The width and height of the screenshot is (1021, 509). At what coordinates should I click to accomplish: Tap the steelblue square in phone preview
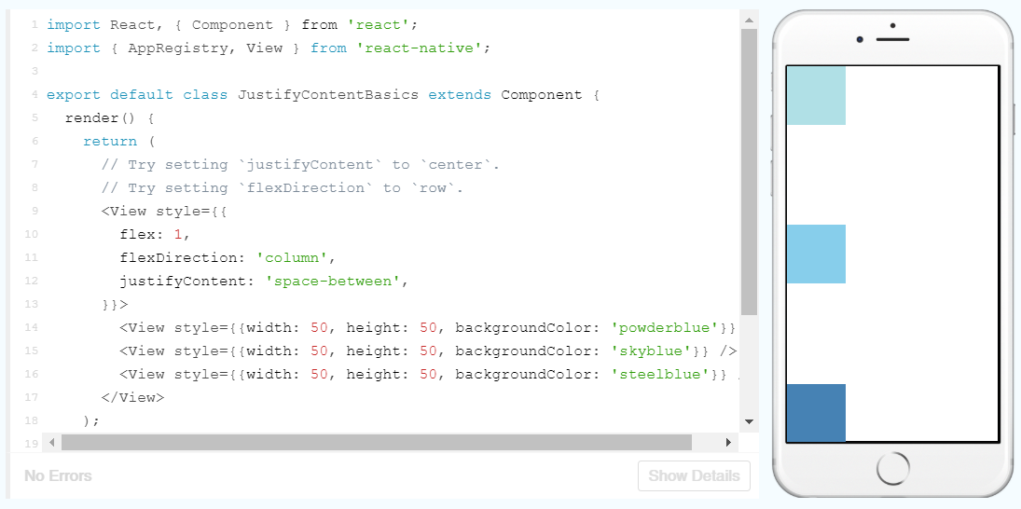point(816,412)
